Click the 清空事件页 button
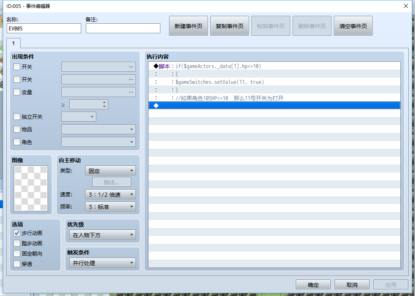415x296 pixels. click(353, 26)
